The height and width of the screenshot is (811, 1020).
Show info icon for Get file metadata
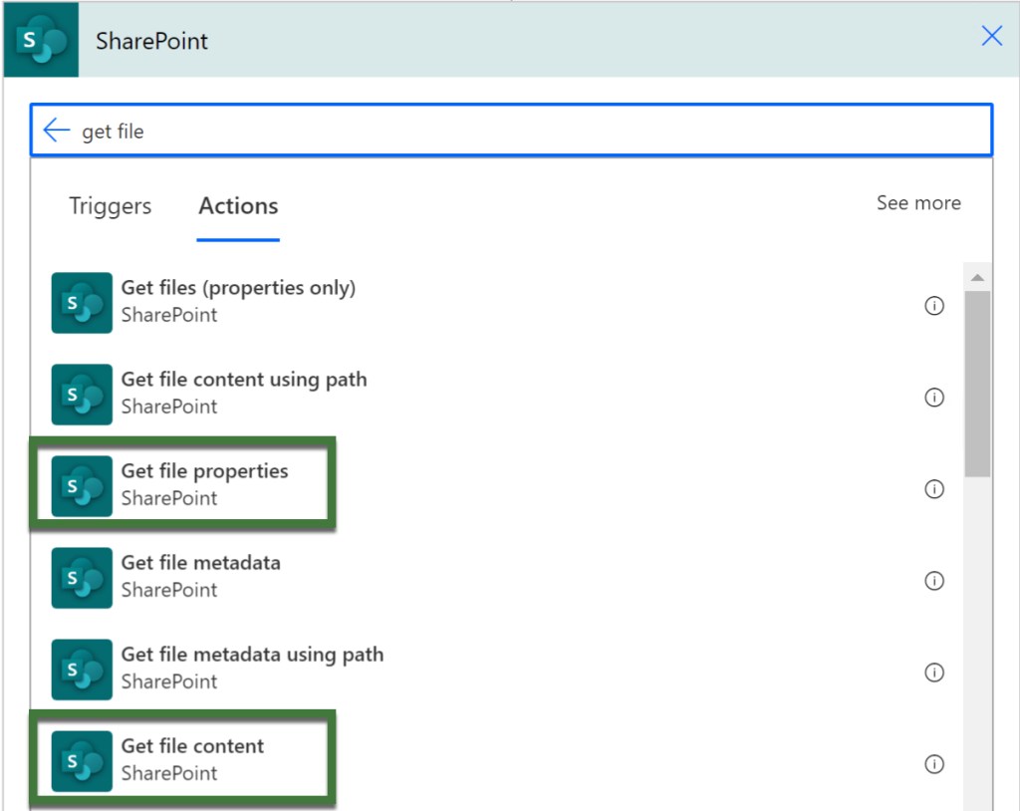[x=933, y=581]
